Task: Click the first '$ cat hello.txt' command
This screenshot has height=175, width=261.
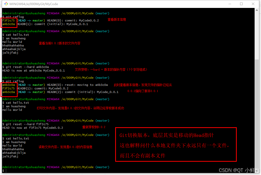Action: tap(16, 35)
